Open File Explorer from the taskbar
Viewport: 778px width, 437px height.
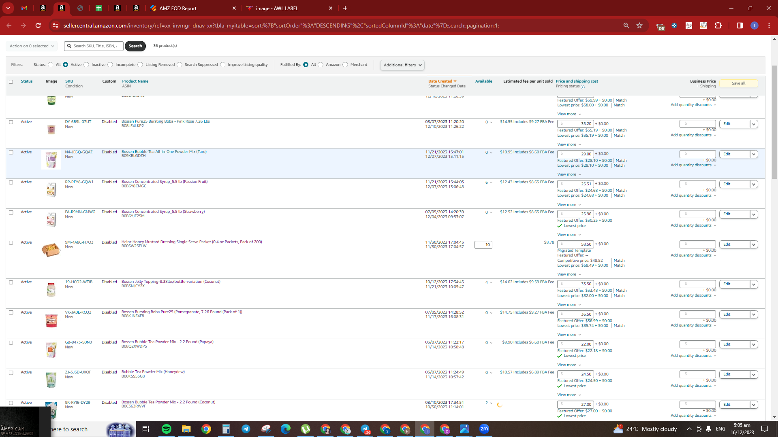(186, 429)
